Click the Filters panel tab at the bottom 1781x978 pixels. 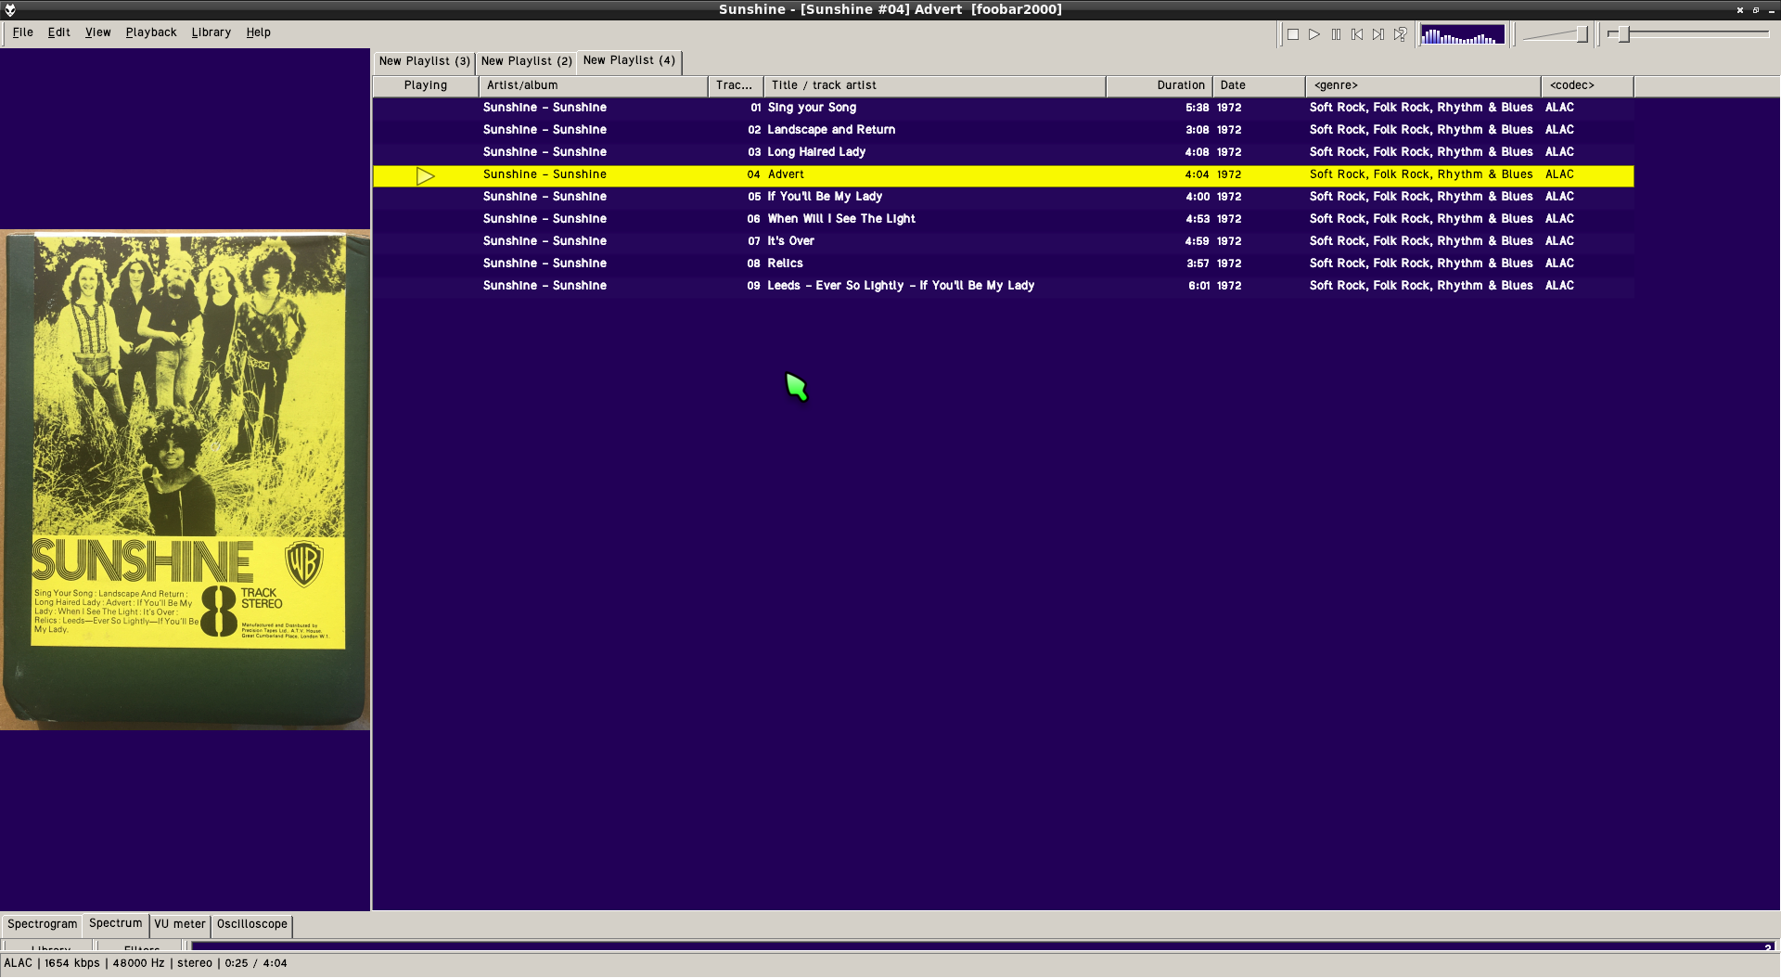pyautogui.click(x=141, y=948)
